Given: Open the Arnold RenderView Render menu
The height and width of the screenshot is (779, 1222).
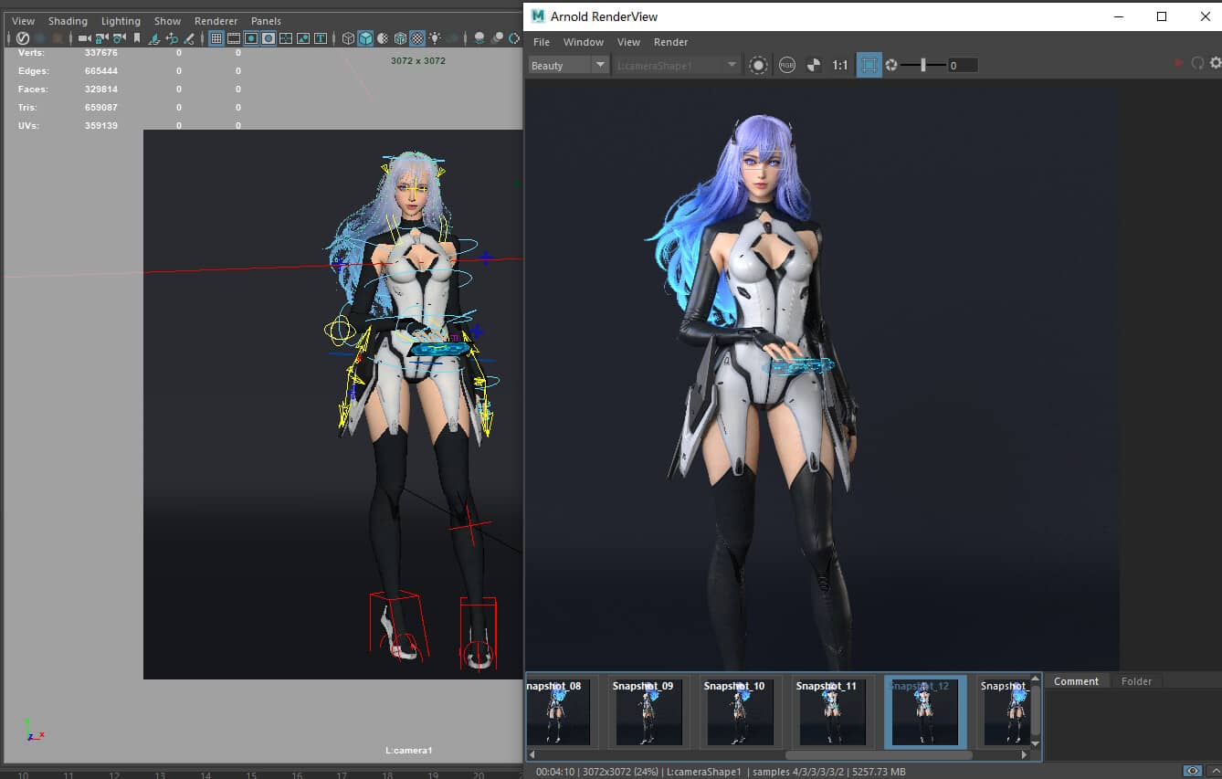Looking at the screenshot, I should tap(670, 42).
